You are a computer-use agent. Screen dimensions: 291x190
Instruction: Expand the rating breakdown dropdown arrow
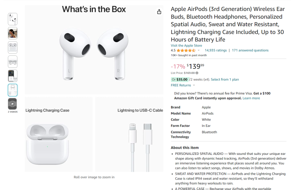(199, 50)
